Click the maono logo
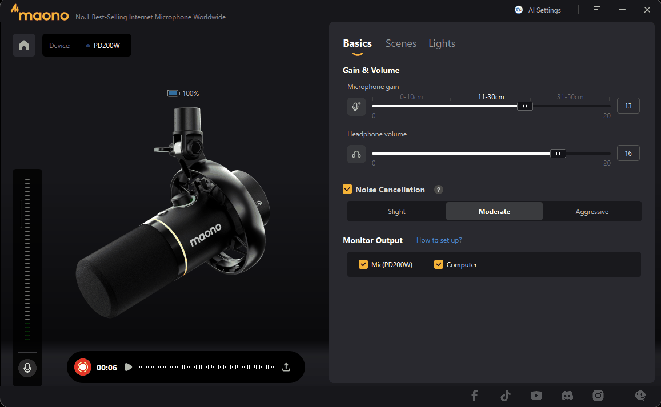 click(39, 13)
